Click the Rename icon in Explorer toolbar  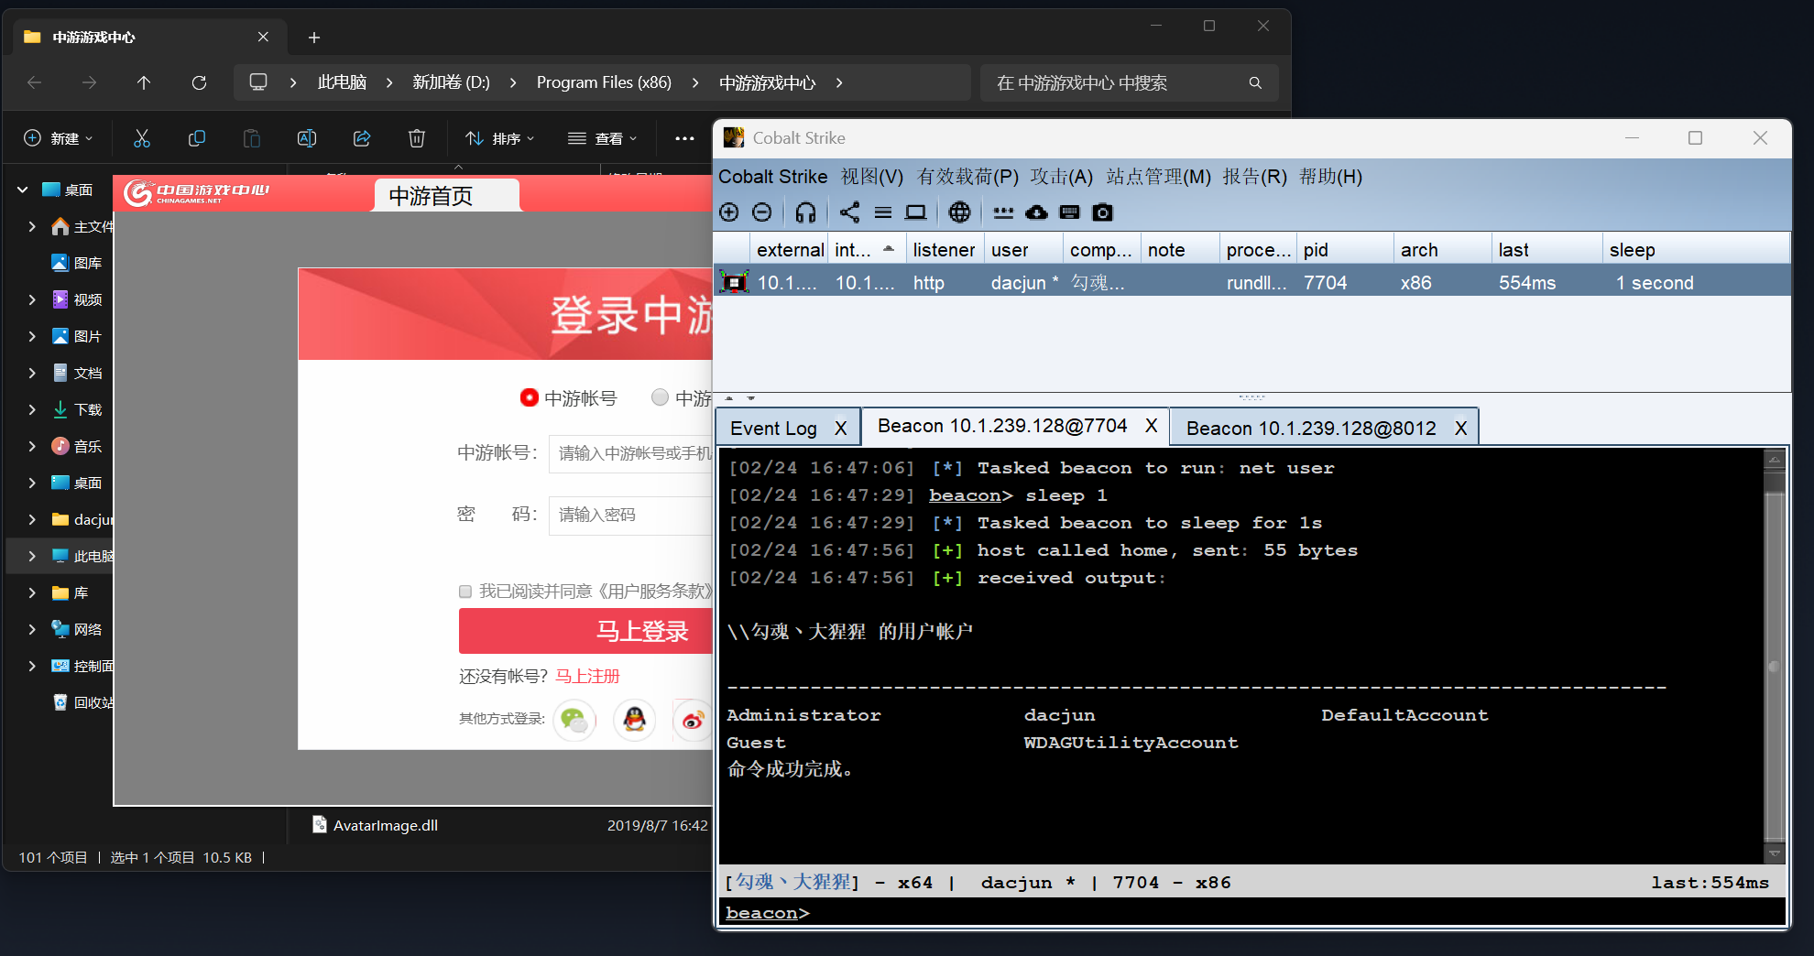pos(306,138)
